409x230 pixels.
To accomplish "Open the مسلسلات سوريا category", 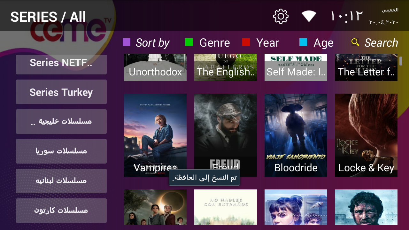I will 61,151.
